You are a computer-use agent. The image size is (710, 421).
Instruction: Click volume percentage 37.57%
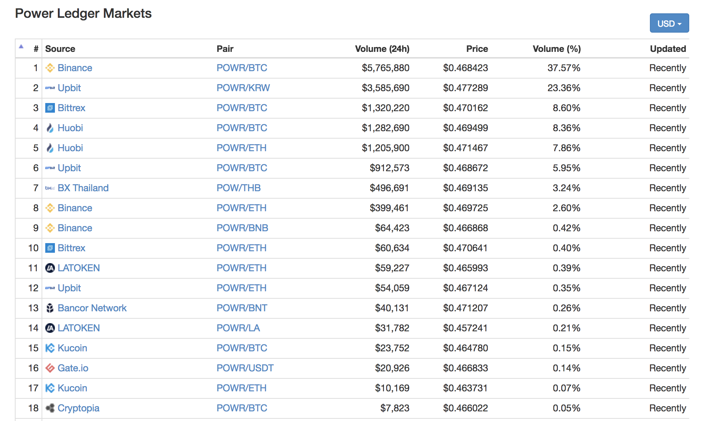point(564,68)
